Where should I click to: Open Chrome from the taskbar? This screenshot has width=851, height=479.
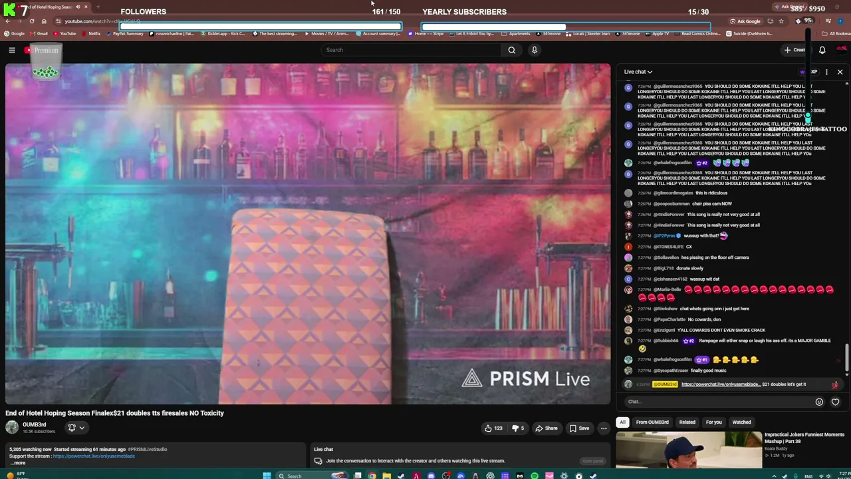coord(372,476)
